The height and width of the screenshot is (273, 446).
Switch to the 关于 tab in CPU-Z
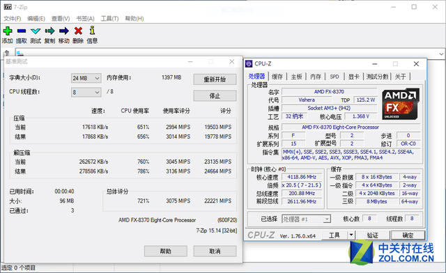click(401, 77)
